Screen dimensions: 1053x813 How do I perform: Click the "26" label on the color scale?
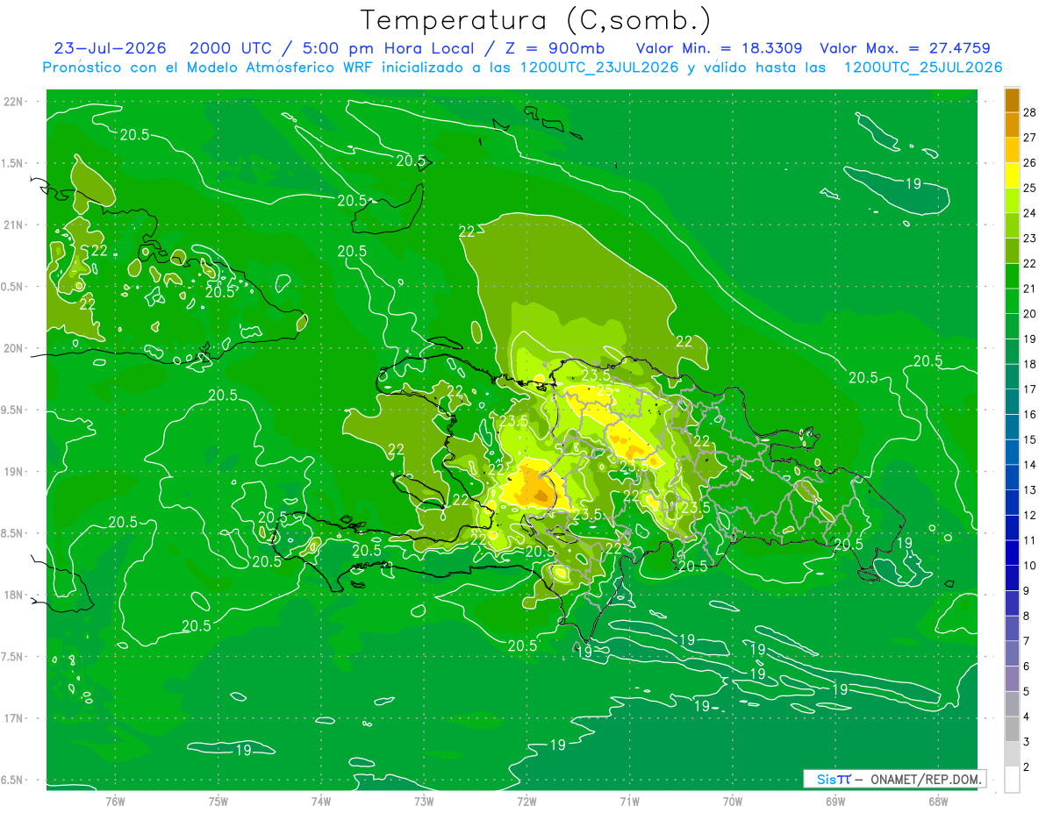point(1030,163)
